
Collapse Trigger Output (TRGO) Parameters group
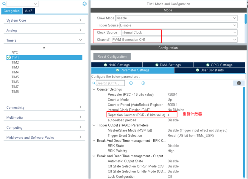click(93, 125)
